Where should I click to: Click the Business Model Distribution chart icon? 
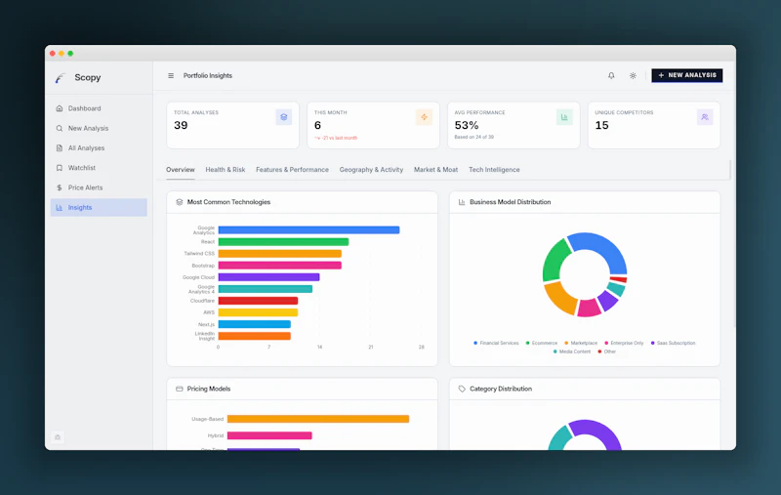coord(462,202)
